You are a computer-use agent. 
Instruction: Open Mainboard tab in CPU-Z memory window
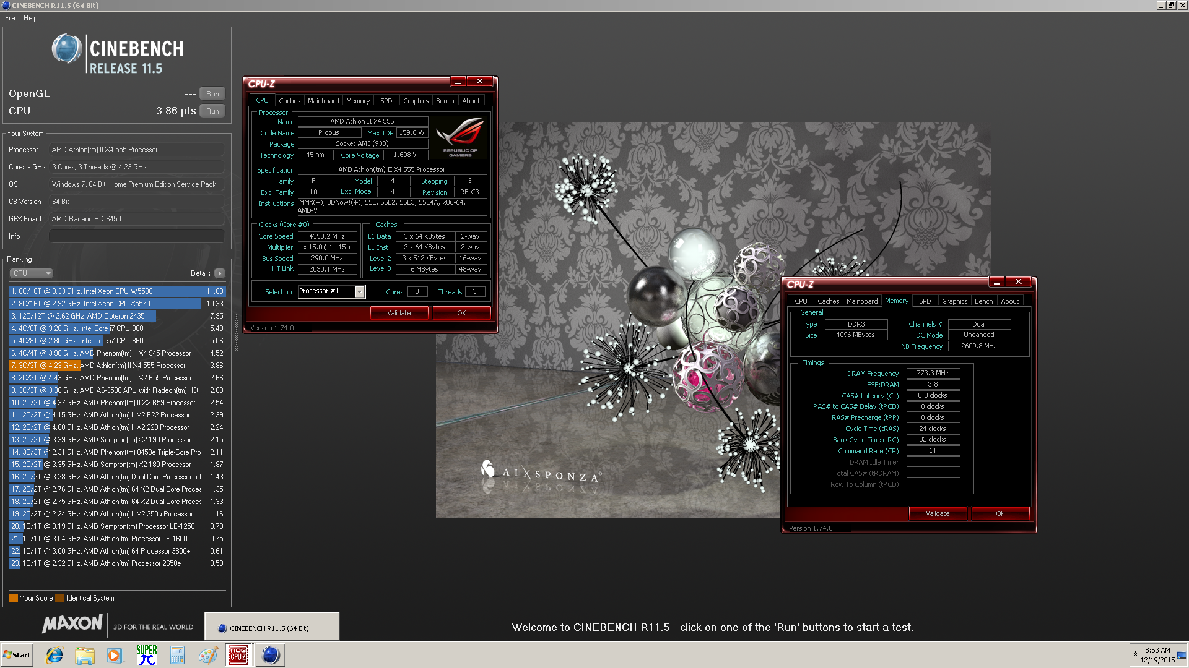862,301
